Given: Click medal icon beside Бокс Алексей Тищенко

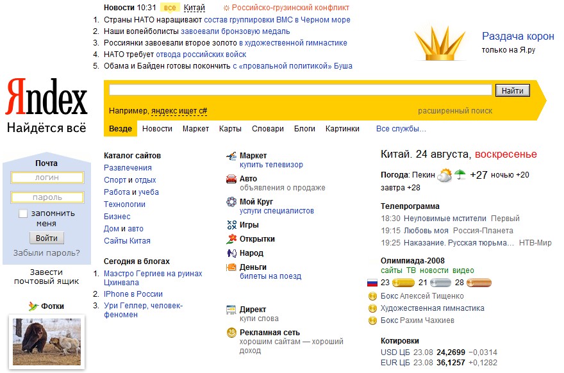Looking at the screenshot, I should (x=372, y=296).
